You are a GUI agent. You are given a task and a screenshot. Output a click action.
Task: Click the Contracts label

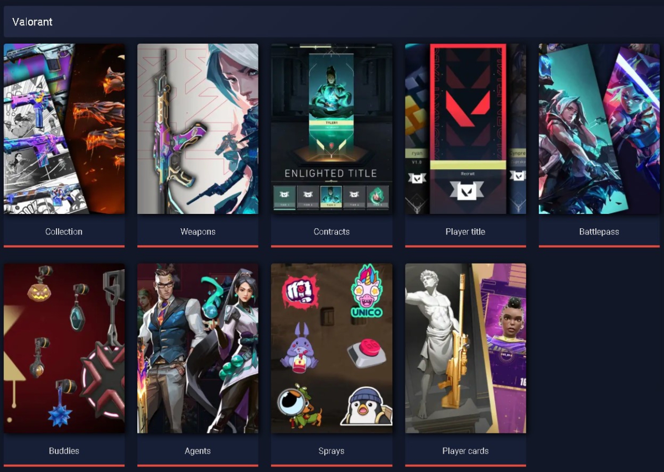(x=331, y=232)
